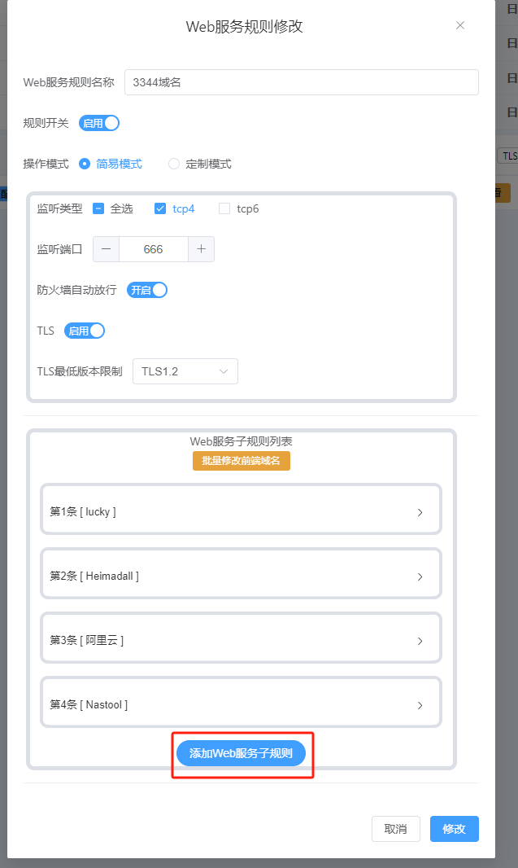
Task: Click the Web服务规则名称 input field
Action: pos(301,82)
